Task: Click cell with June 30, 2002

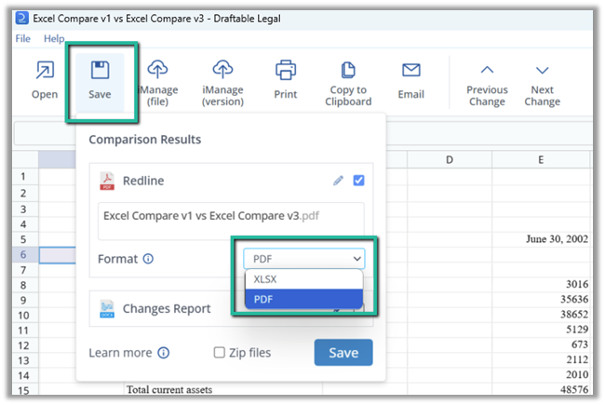Action: 541,239
